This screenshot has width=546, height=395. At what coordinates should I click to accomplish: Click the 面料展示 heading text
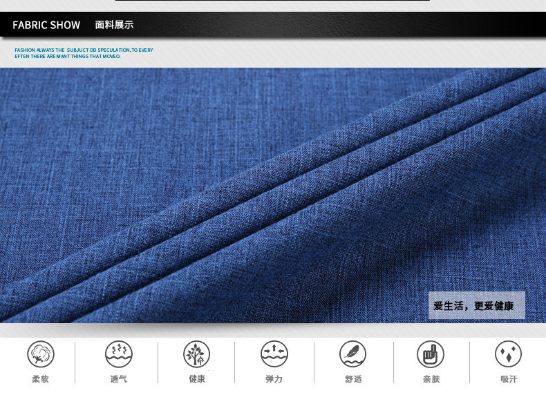(x=114, y=25)
